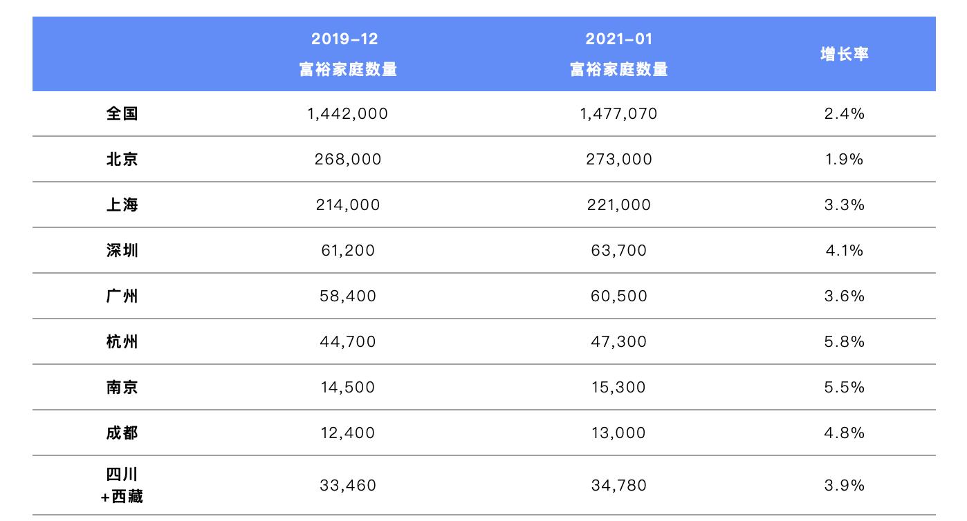Image resolution: width=967 pixels, height=521 pixels.
Task: Click the 北京 row label
Action: pos(122,159)
